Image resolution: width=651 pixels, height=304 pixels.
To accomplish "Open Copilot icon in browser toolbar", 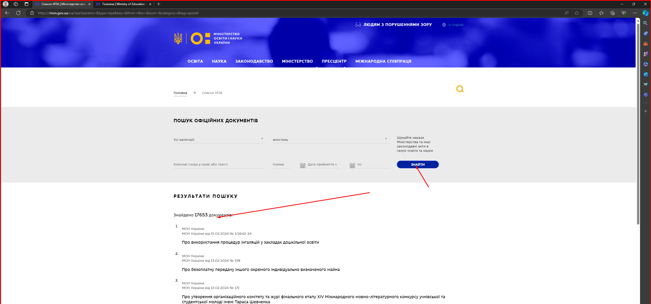I will [645, 13].
